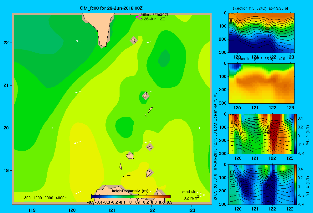Viewport: 313px width, 213px height.
Task: Click the longitude label '119' on main map
Action: pos(32,210)
